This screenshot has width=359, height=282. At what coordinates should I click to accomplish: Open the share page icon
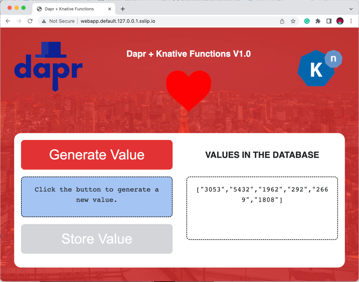pyautogui.click(x=282, y=21)
